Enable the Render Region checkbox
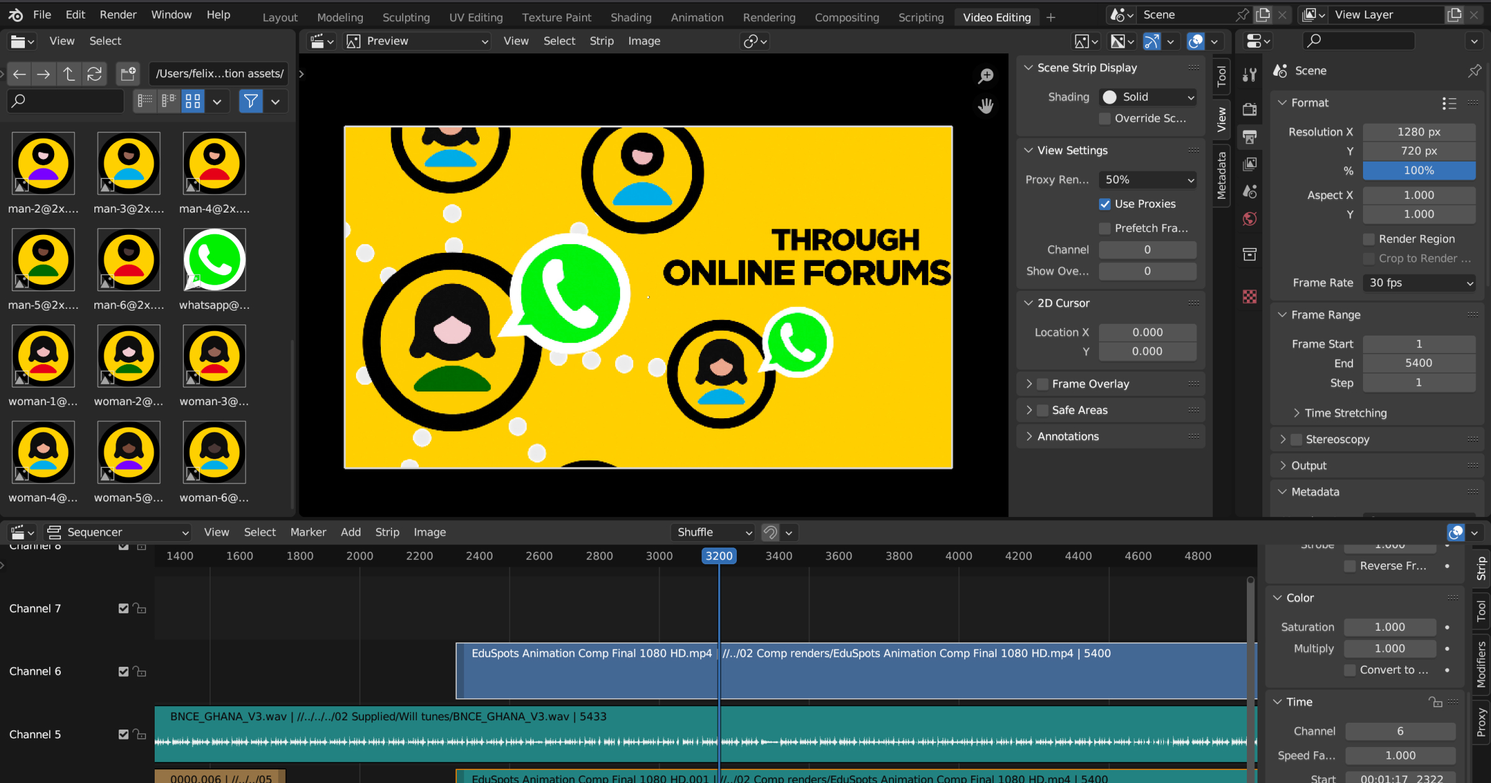Image resolution: width=1491 pixels, height=783 pixels. 1369,239
